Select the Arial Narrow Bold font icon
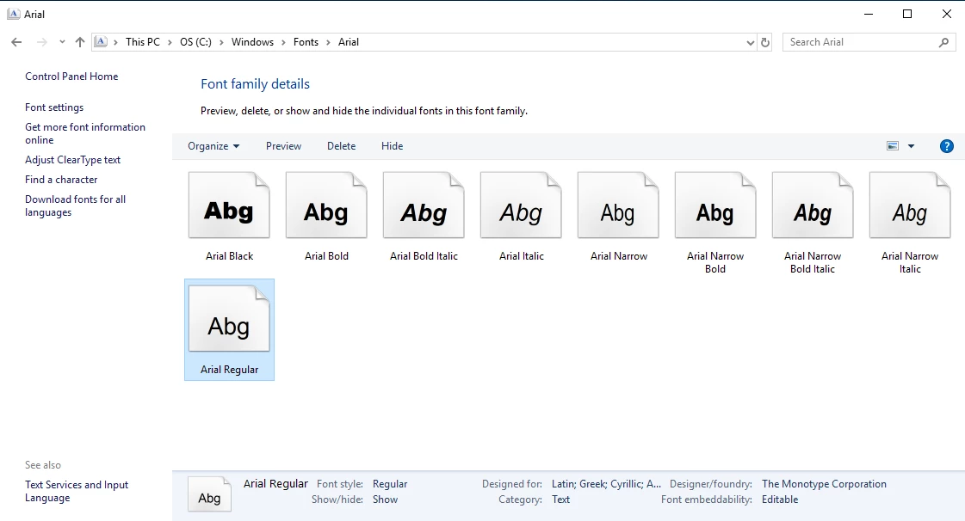Screen dimensions: 965x521 click(x=715, y=205)
